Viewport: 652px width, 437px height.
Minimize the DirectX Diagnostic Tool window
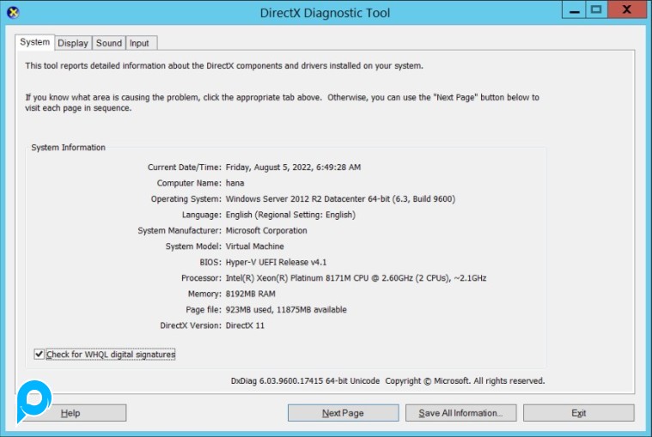coord(575,10)
